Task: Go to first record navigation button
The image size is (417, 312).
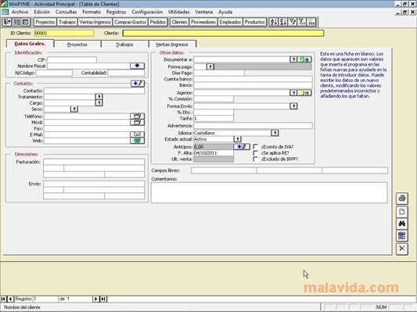Action: pos(3,299)
